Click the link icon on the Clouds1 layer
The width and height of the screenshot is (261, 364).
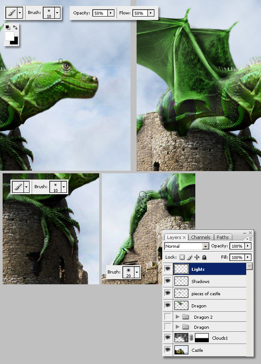coord(191,338)
